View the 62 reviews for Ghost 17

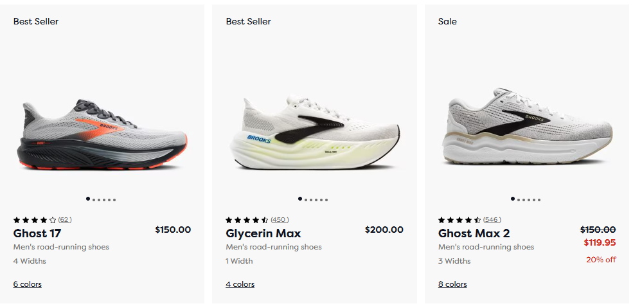[65, 220]
